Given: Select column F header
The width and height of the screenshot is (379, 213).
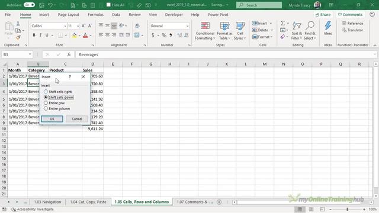Looking at the screenshot, I should [x=131, y=64].
